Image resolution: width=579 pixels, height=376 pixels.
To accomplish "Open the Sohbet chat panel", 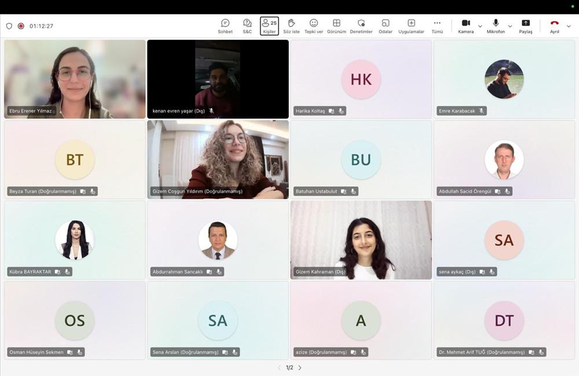I will click(x=225, y=26).
